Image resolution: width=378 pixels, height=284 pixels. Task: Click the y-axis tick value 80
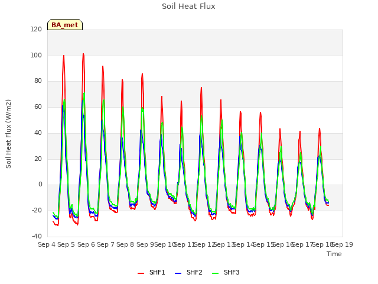point(38,81)
